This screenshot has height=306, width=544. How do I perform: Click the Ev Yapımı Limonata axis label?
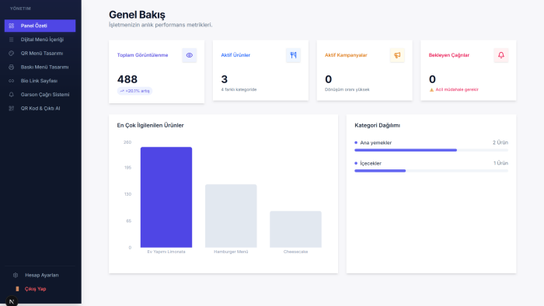click(166, 252)
